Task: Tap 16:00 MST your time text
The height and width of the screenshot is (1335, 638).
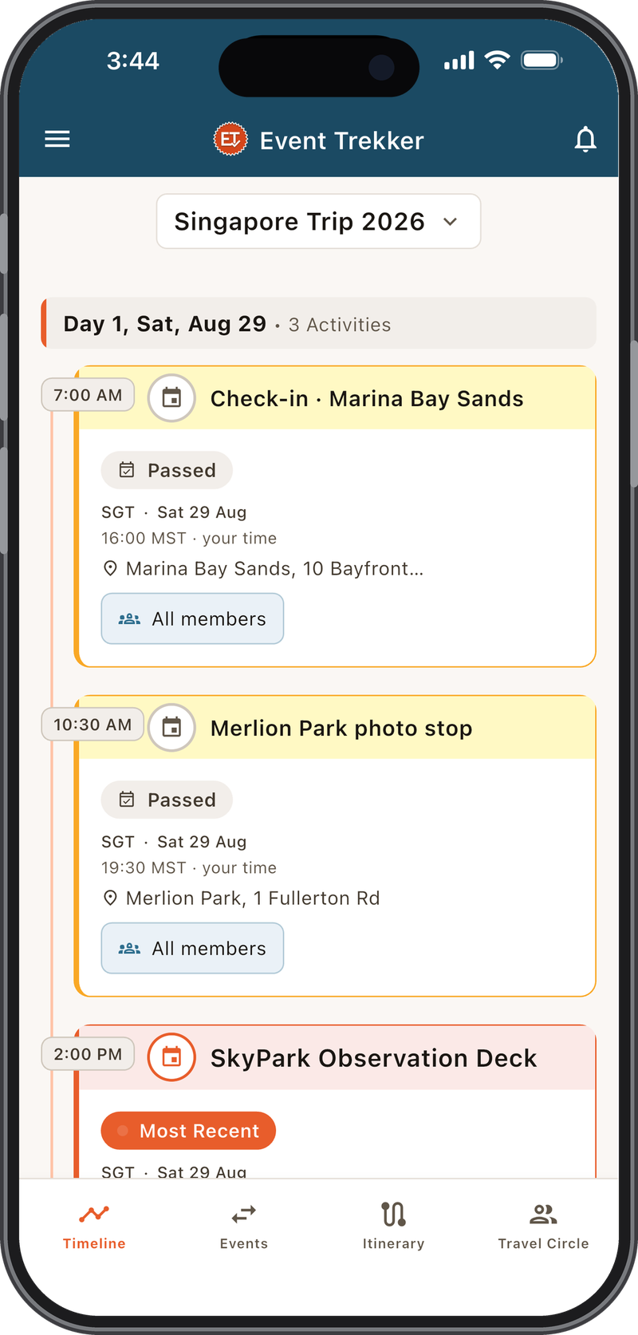Action: 189,538
